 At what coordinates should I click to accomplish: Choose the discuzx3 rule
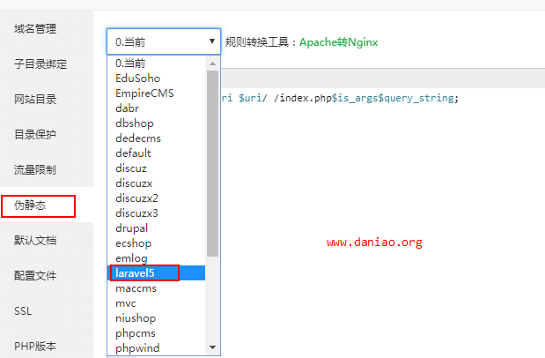(158, 213)
